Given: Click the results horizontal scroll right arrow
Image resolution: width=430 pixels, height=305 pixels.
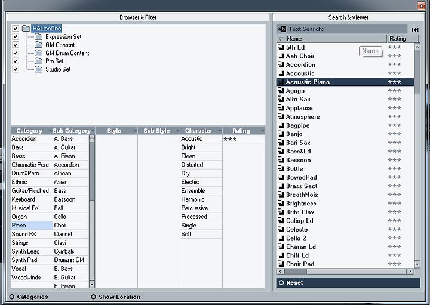Looking at the screenshot, I should (410, 272).
